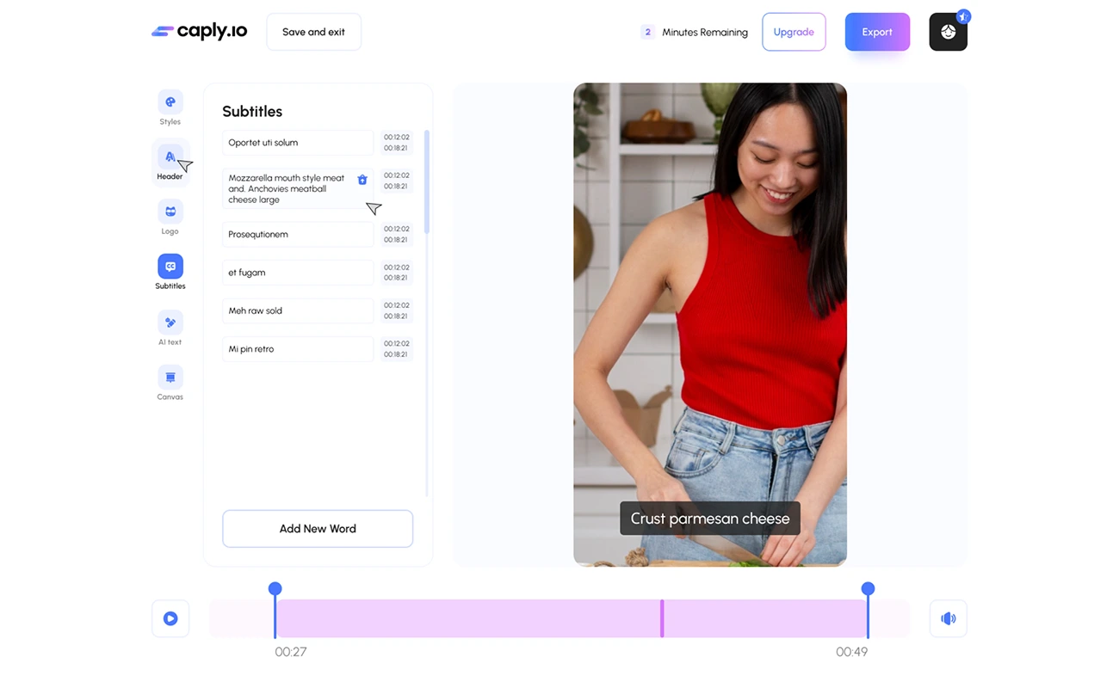Click the notification badge on avatar
Screen dimensions: 1119x688
point(963,16)
